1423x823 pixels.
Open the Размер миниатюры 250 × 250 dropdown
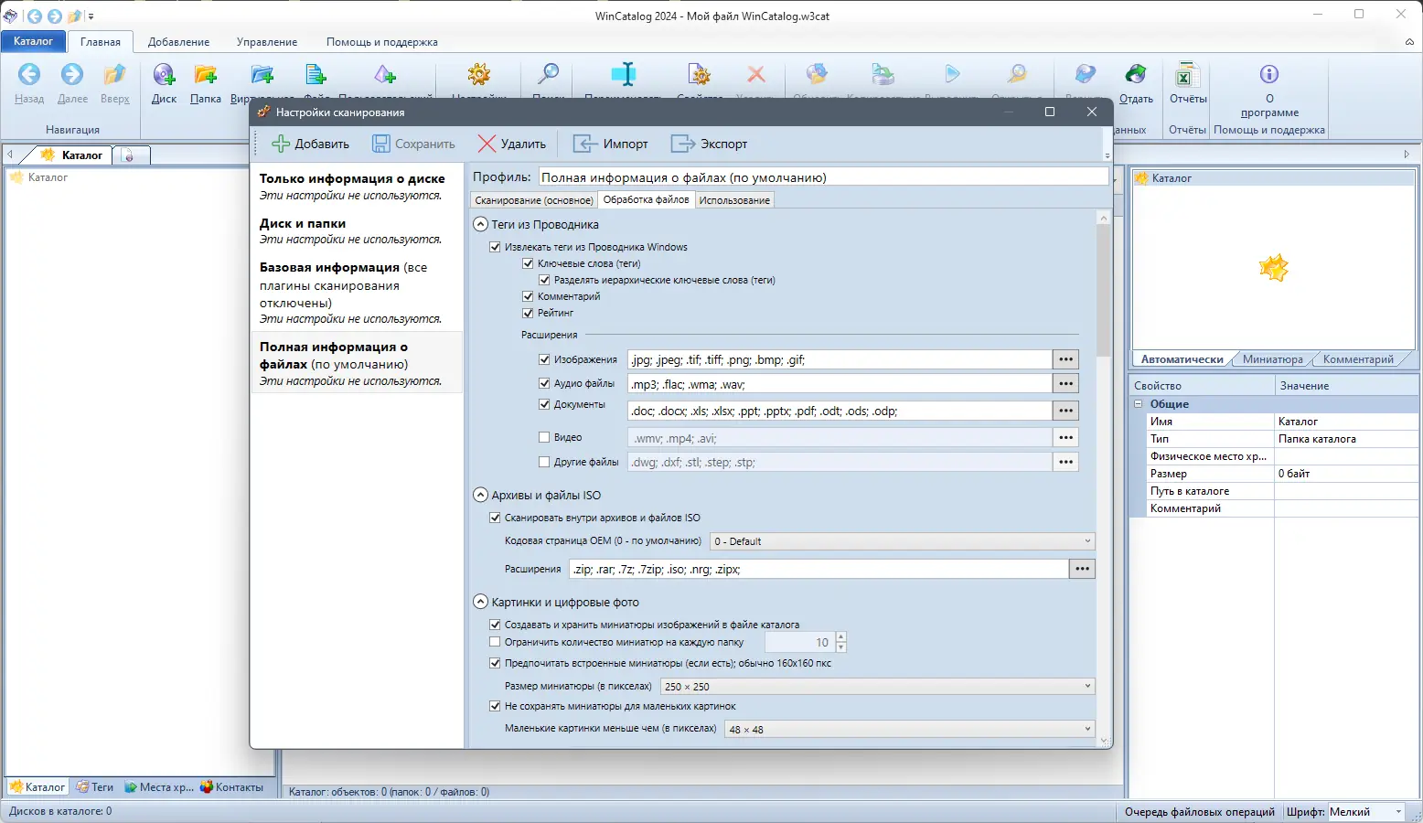[877, 686]
